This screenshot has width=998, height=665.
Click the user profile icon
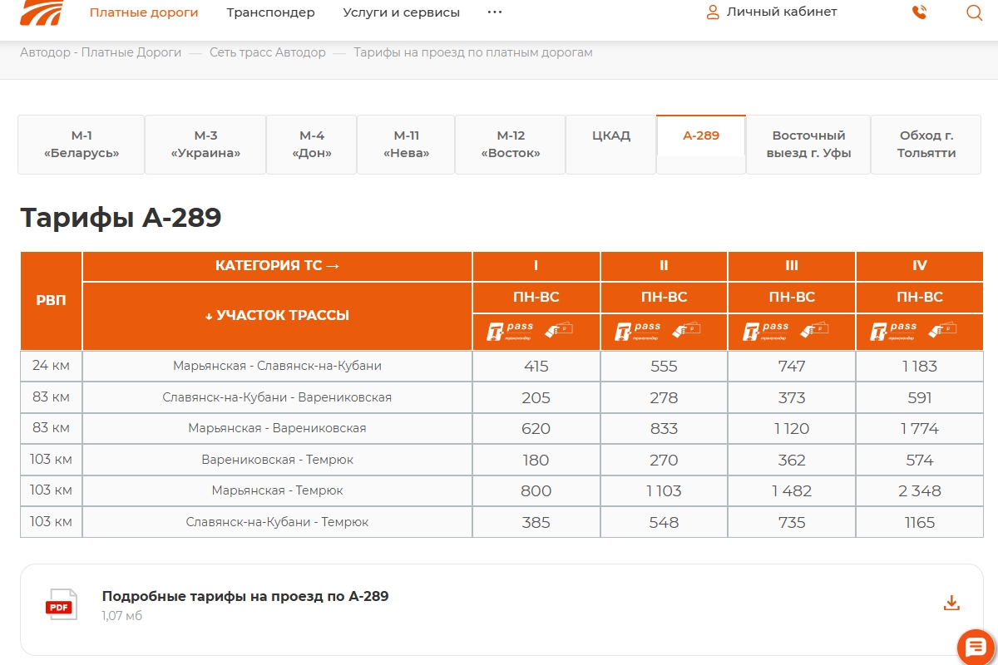pos(713,12)
